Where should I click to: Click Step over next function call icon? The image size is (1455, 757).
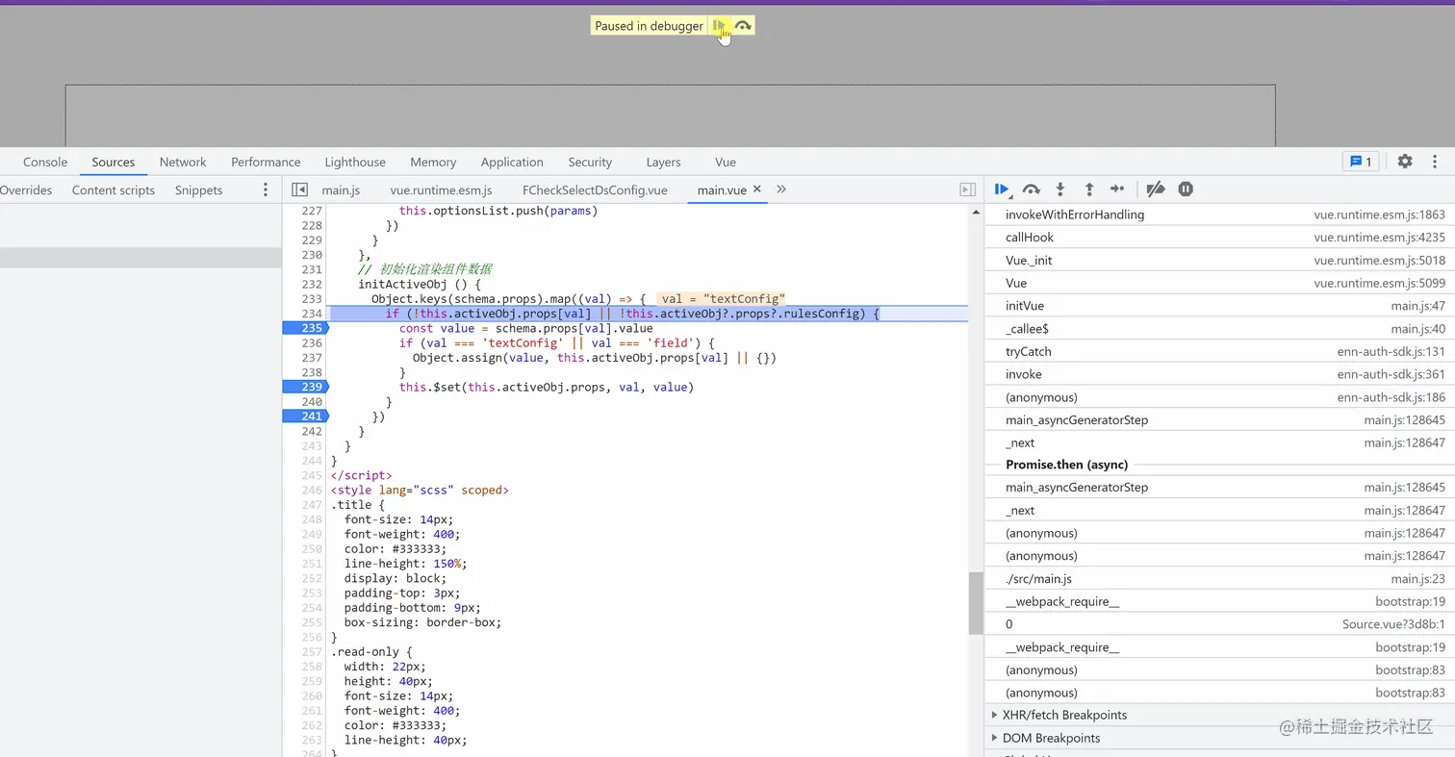pos(1031,189)
